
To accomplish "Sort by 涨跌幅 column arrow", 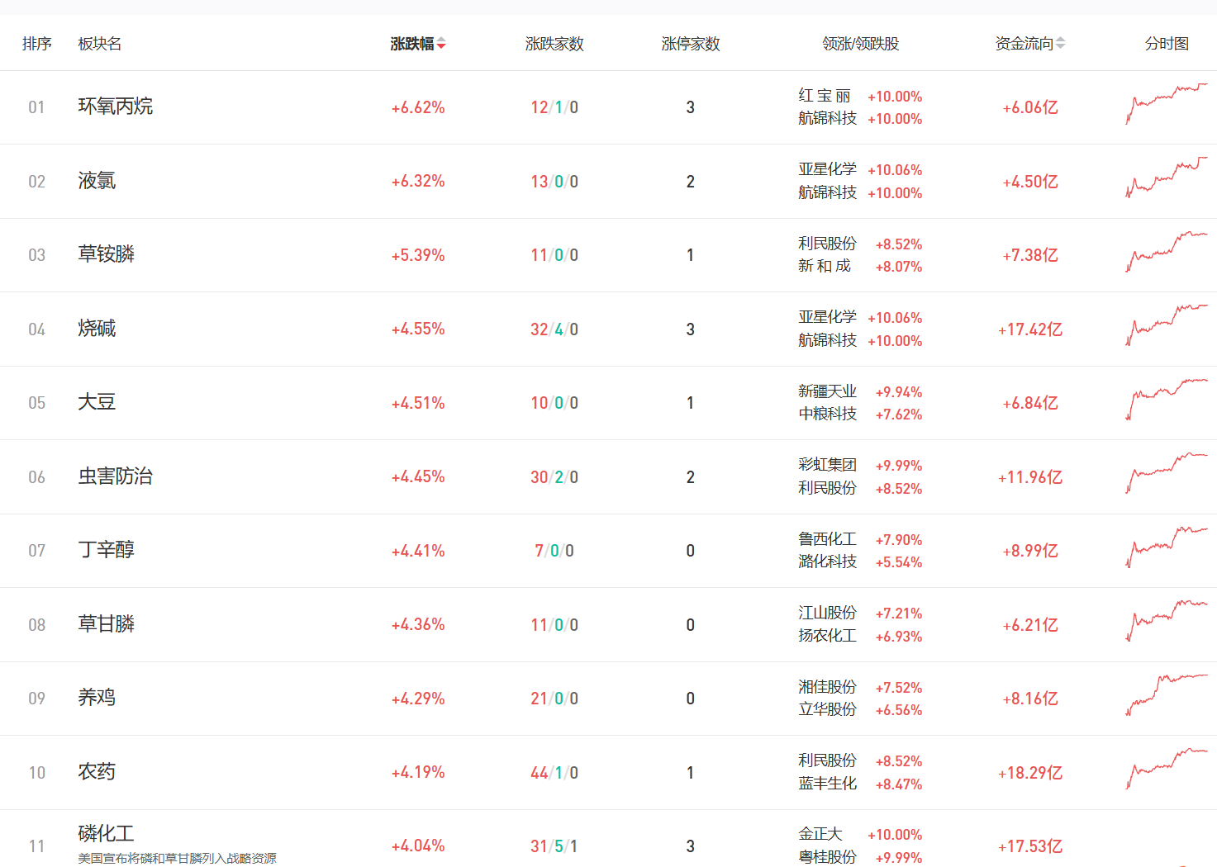I will (441, 44).
